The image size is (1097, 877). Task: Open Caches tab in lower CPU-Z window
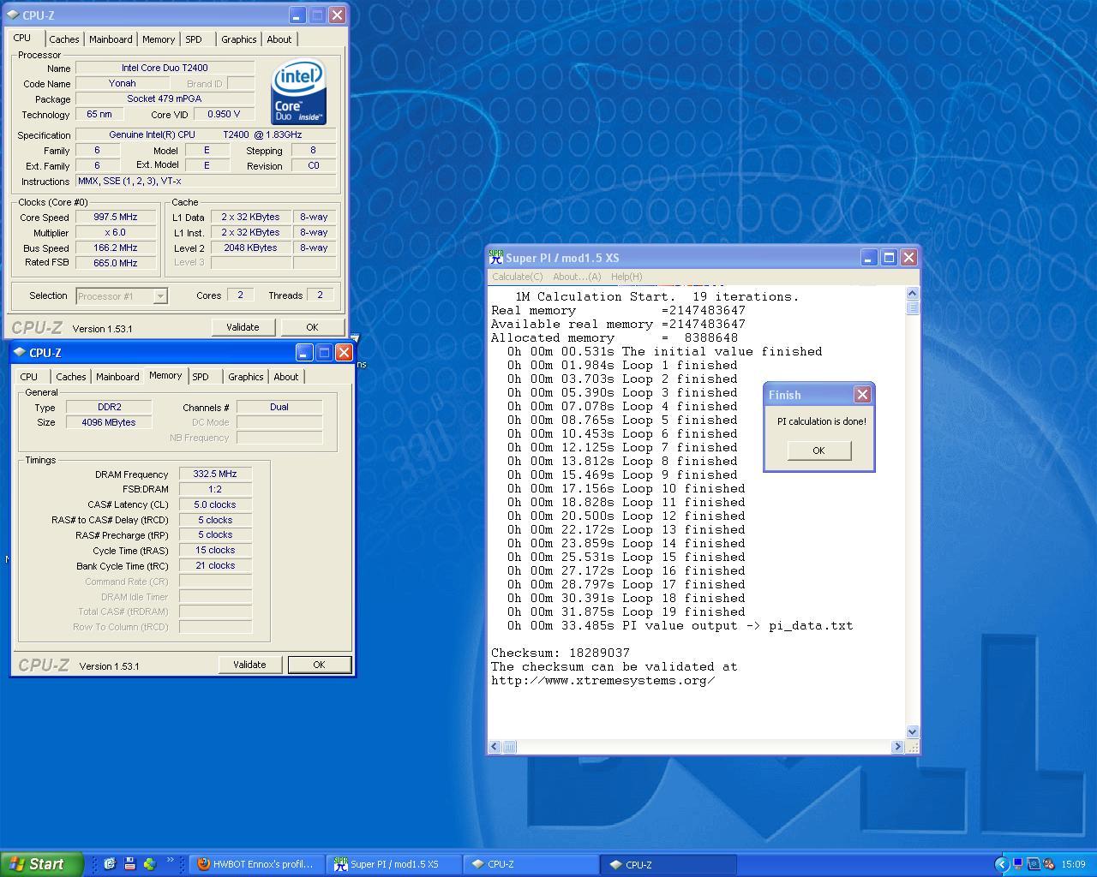pos(71,377)
